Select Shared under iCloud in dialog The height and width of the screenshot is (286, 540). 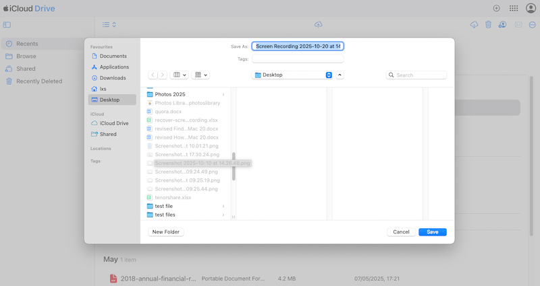[108, 134]
